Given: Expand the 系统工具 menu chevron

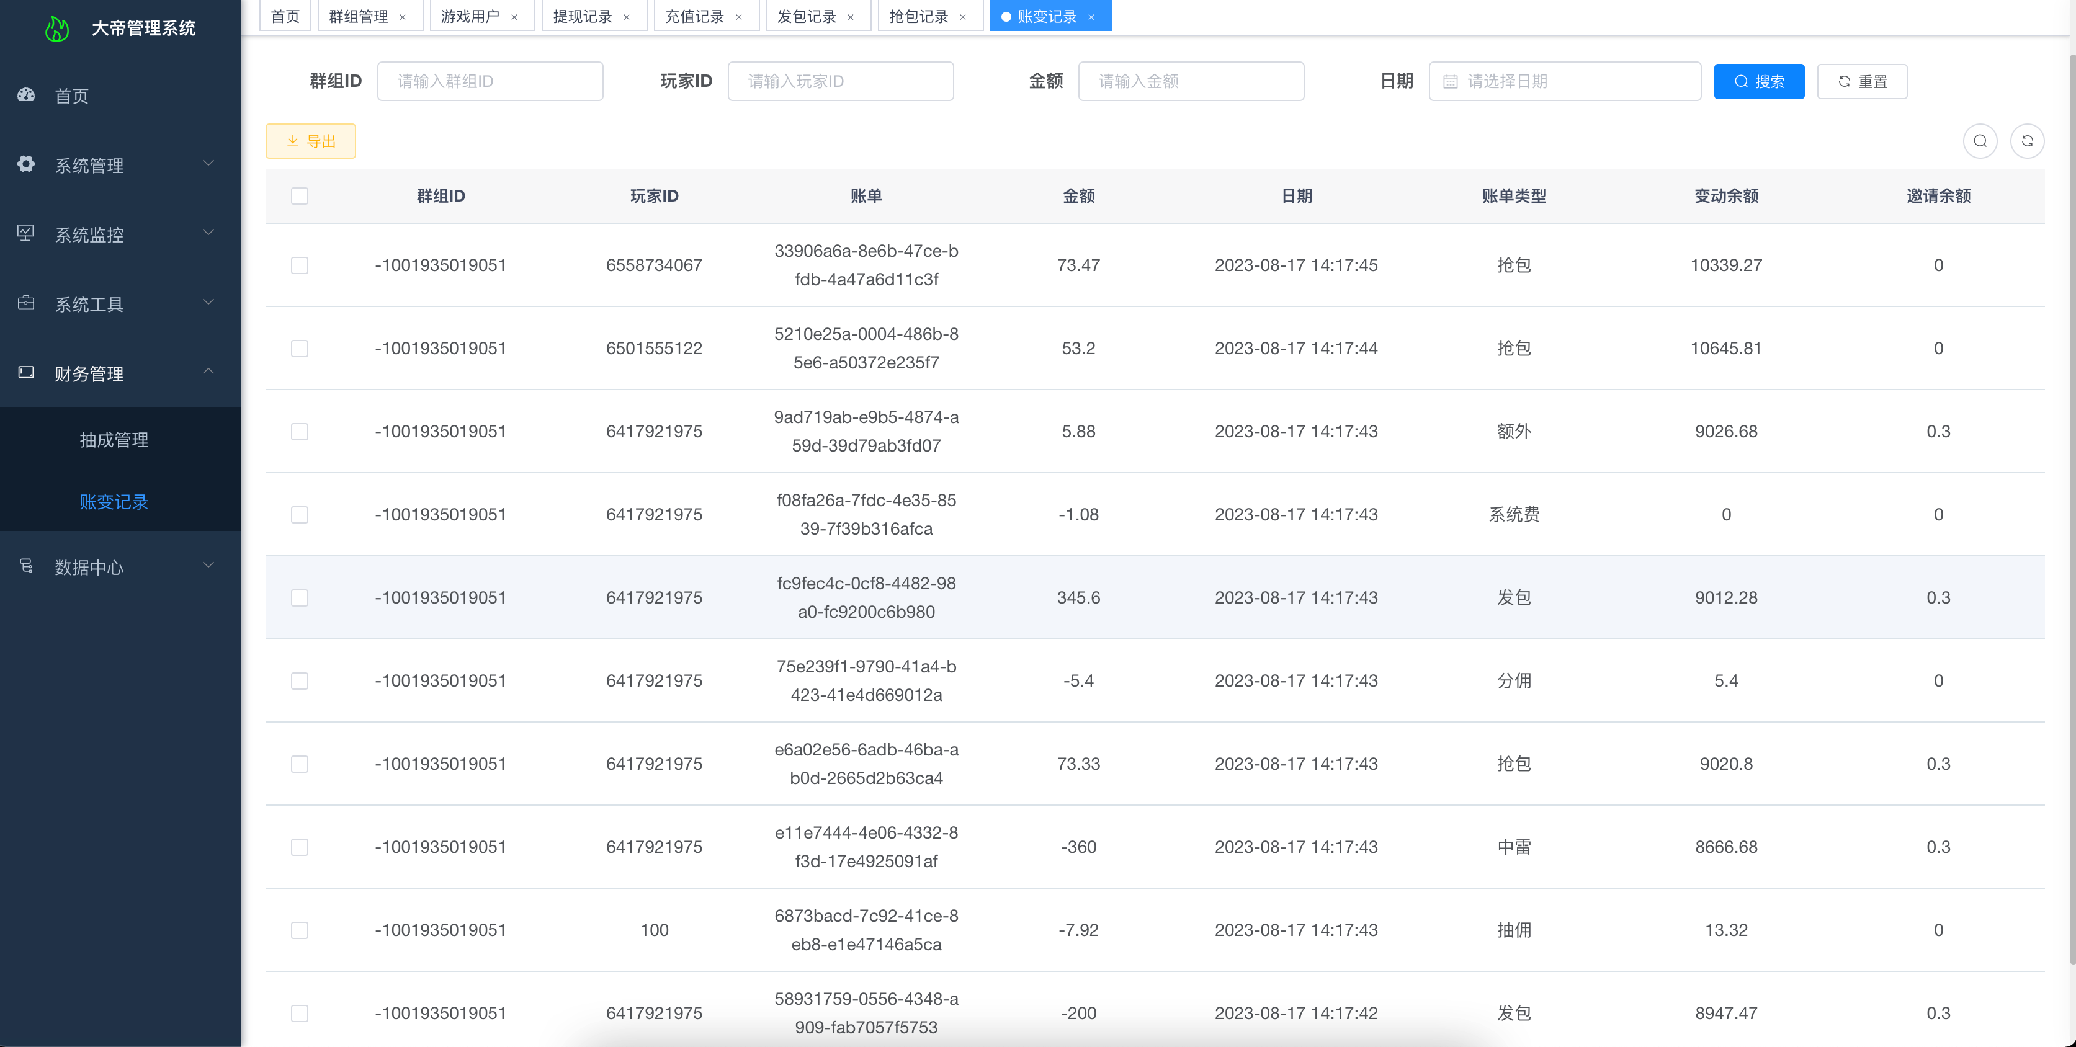Looking at the screenshot, I should 208,302.
